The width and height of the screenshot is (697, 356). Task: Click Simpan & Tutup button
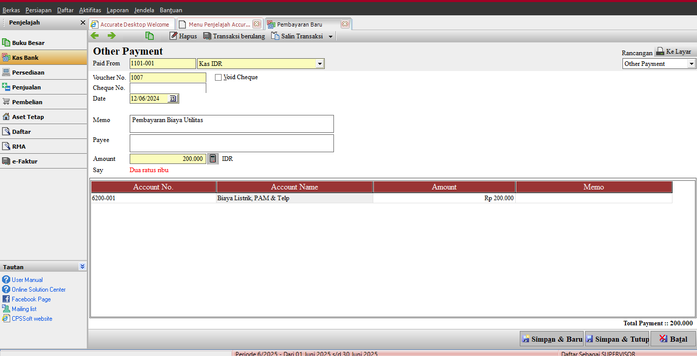click(617, 339)
